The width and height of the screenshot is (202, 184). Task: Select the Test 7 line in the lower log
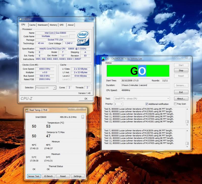(139, 131)
